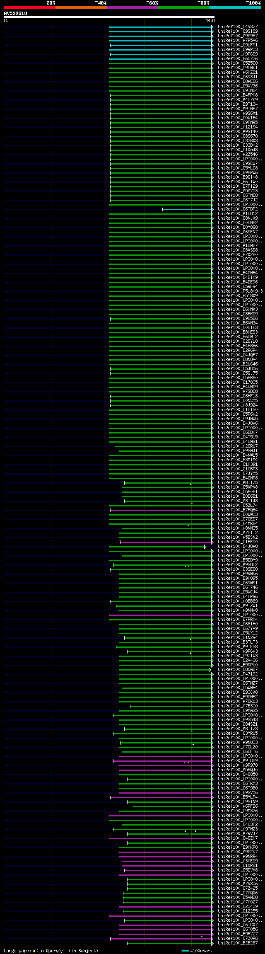
Task: Select the UniRef100_P51809-3 label
Action: (240, 291)
